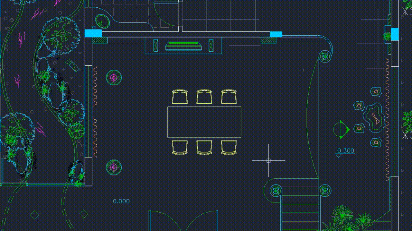Select the green cabinet block at top wall
This screenshot has width=412, height=231.
coord(183,46)
